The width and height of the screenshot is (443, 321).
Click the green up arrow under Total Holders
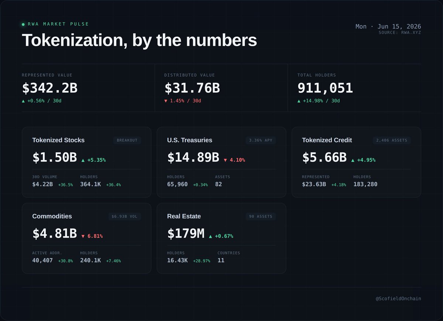coord(299,101)
